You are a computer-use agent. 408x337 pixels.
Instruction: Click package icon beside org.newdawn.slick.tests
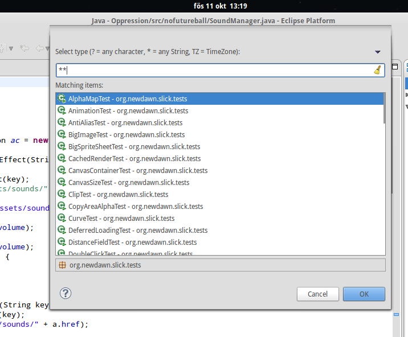pyautogui.click(x=62, y=265)
